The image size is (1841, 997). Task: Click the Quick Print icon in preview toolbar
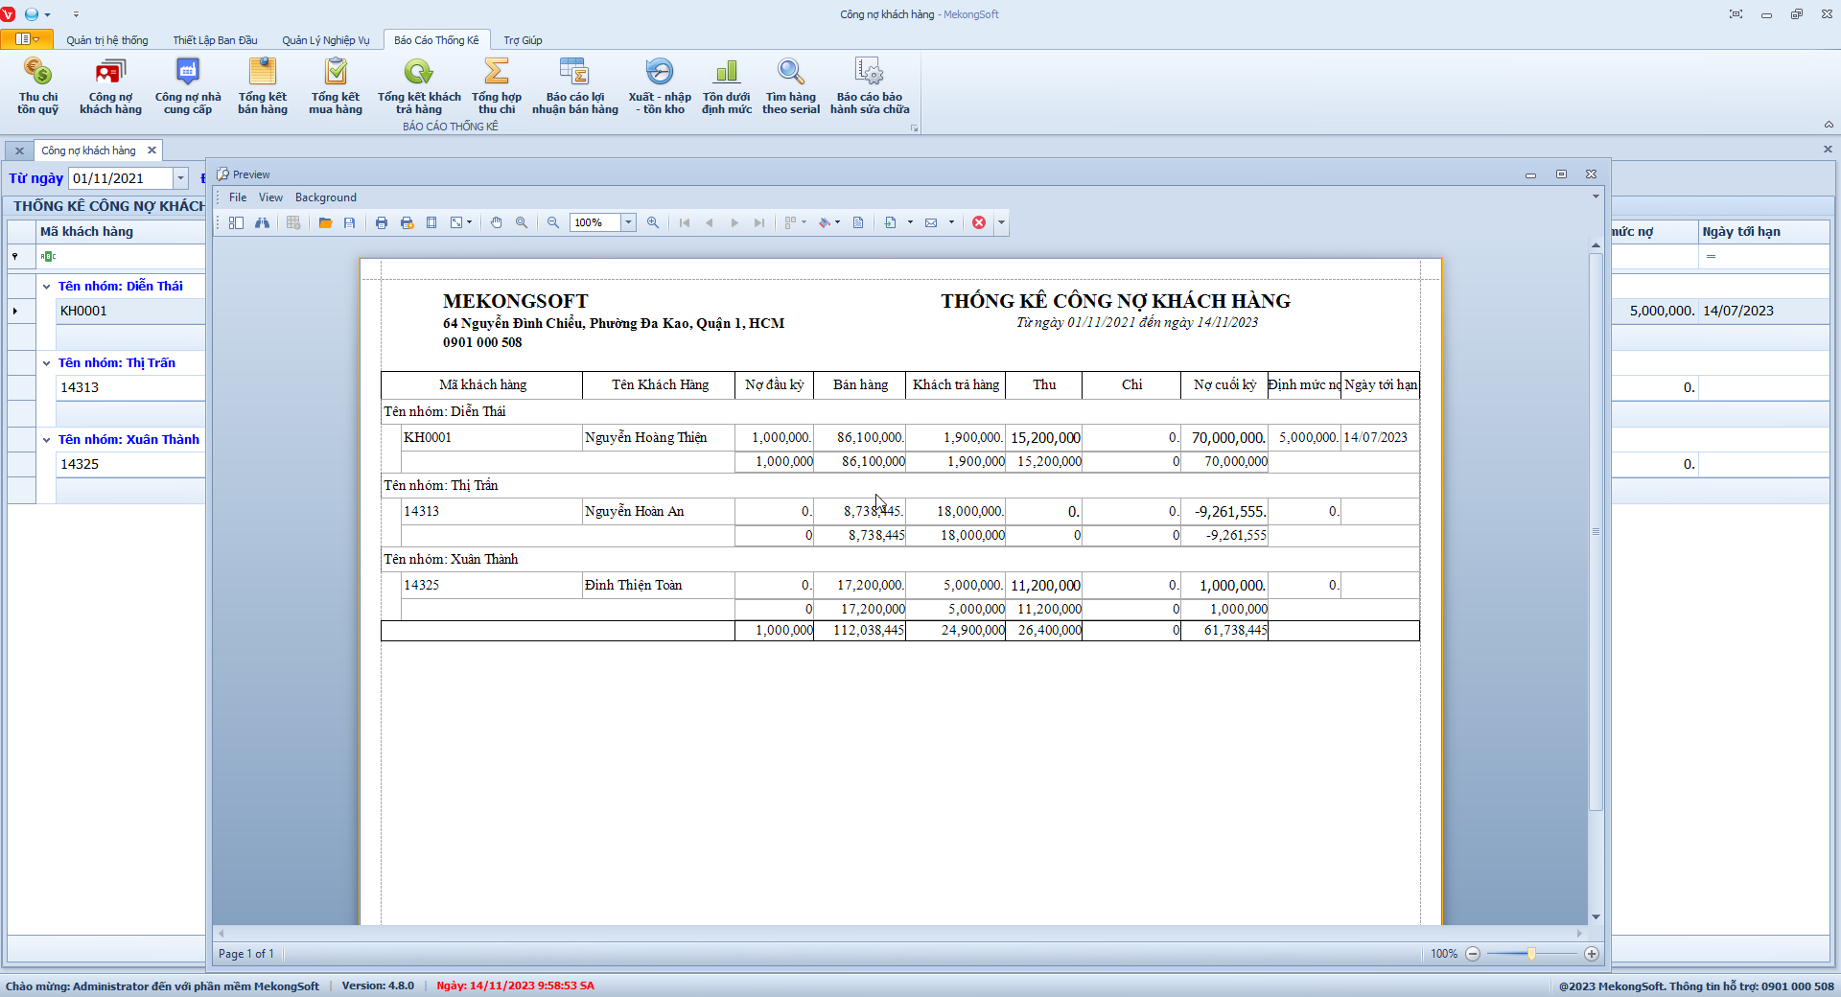407,222
